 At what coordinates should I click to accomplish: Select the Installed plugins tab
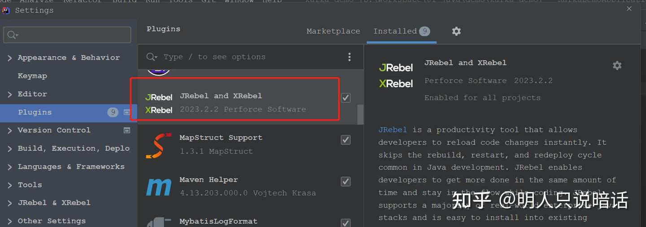click(395, 31)
